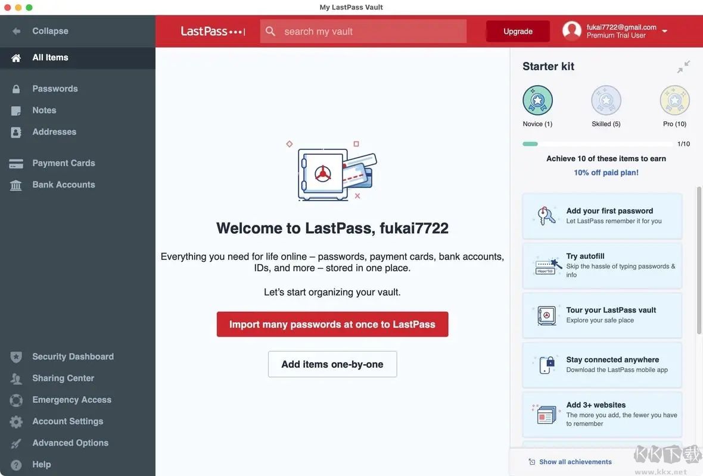The width and height of the screenshot is (703, 476).
Task: Click the Payment Cards credit-card icon
Action: (16, 164)
